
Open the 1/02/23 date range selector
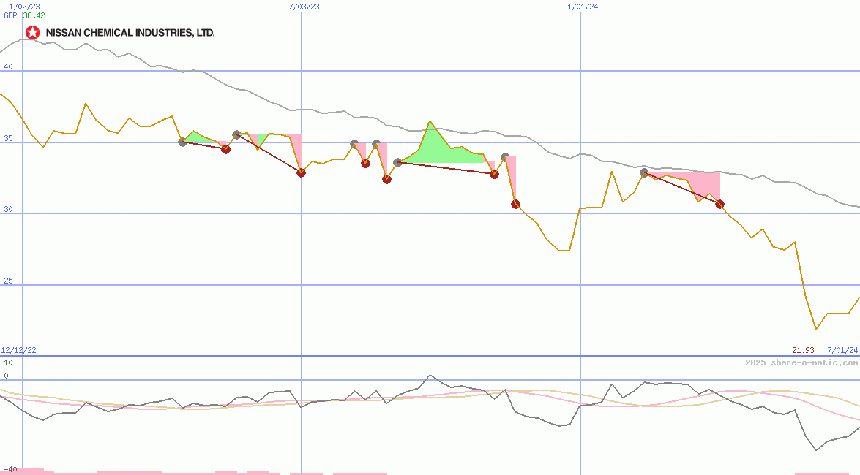tap(23, 7)
